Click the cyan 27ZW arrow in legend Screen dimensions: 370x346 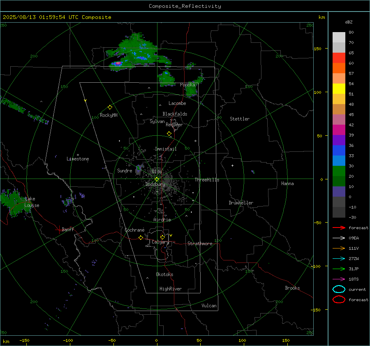click(339, 259)
